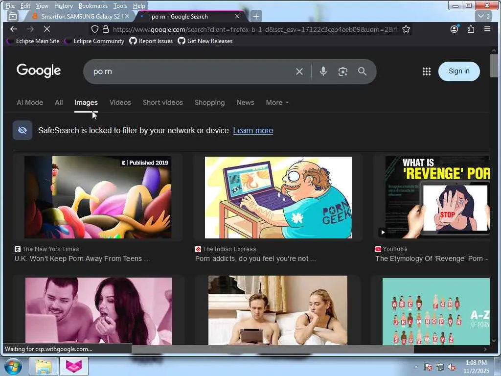Stop loading the current page
Screen dimensions: 501x376
pyautogui.click(x=46, y=29)
